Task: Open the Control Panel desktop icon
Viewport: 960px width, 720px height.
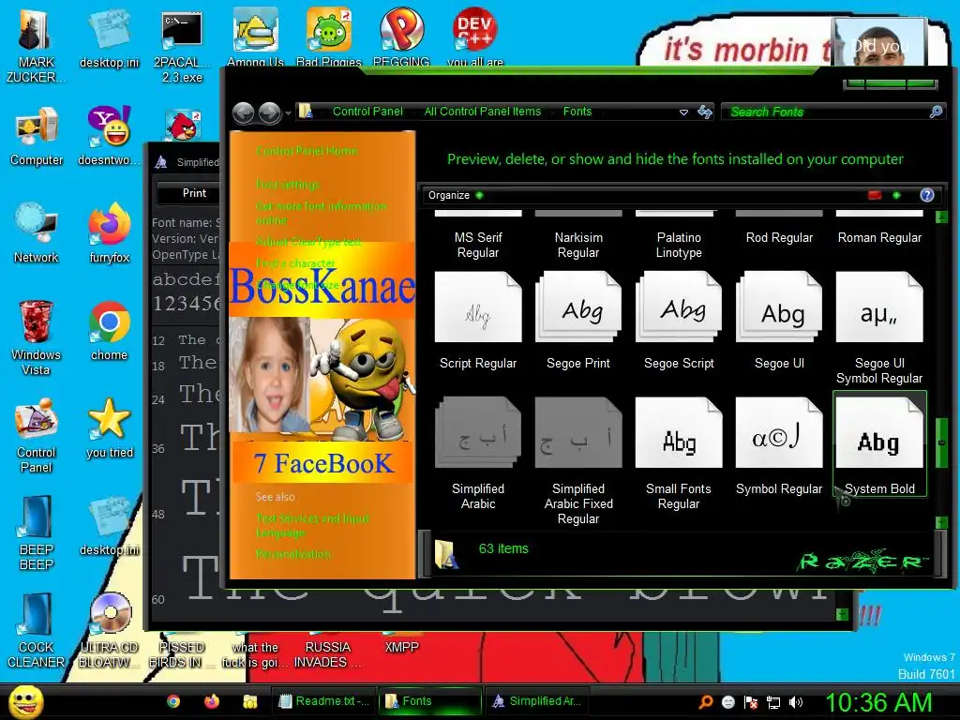Action: (x=37, y=435)
